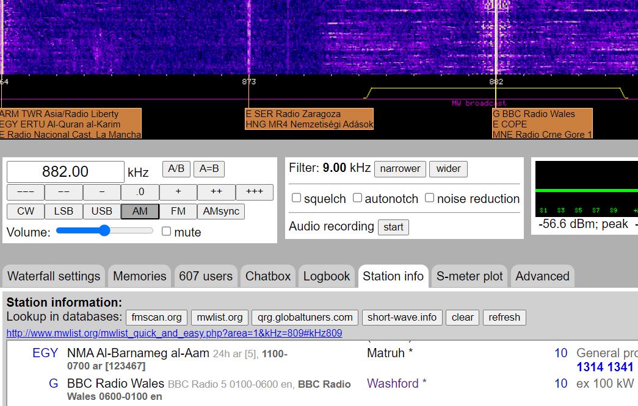This screenshot has height=406, width=638.
Task: Select the HNG MR4 Nemzetiségi Adások label
Action: 310,124
